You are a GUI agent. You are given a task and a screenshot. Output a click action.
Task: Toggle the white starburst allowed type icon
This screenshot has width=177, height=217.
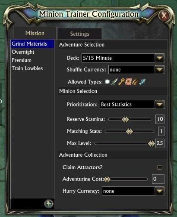[x=107, y=82]
